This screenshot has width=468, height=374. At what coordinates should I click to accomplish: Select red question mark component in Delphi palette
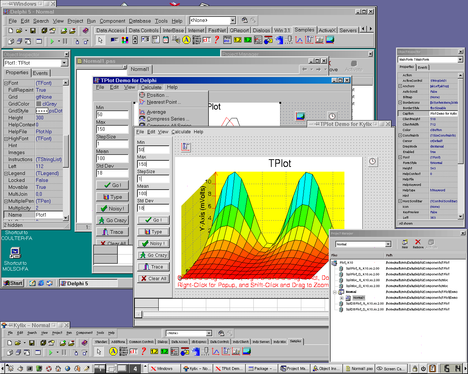point(217,40)
